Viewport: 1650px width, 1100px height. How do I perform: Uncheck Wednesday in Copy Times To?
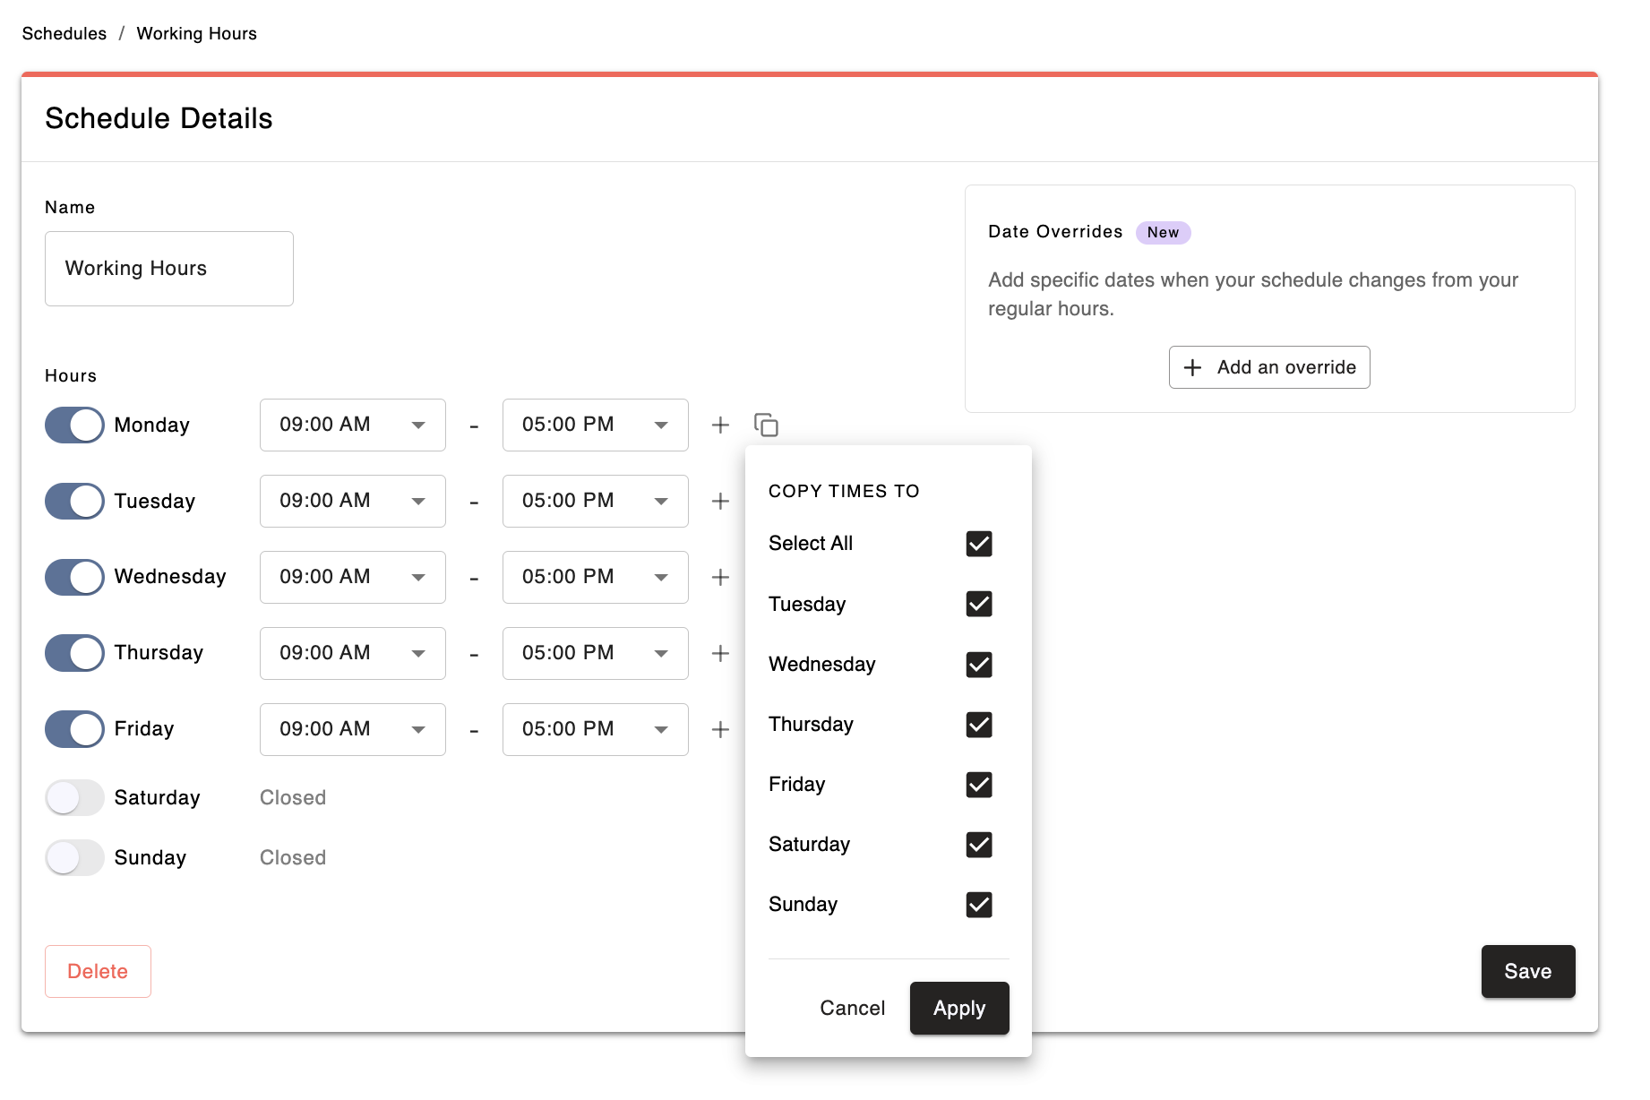point(979,665)
